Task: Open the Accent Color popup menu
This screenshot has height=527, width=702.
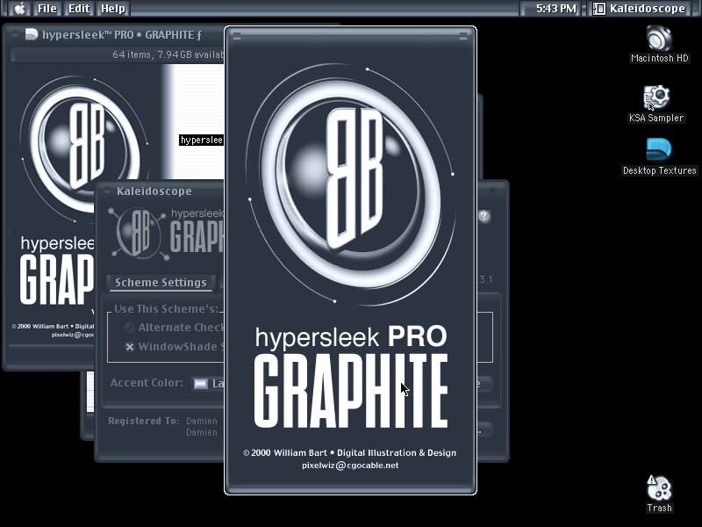Action: (208, 384)
